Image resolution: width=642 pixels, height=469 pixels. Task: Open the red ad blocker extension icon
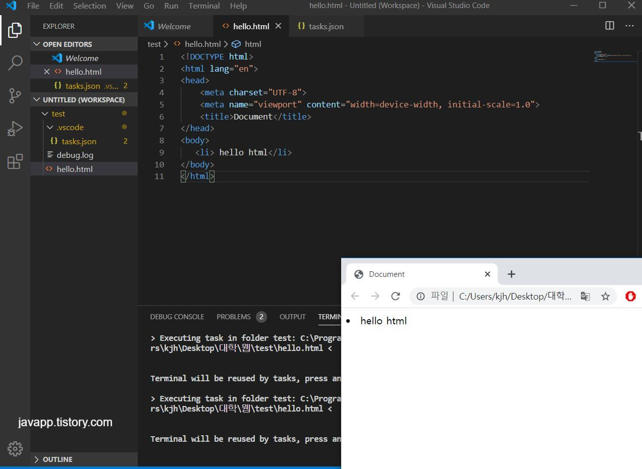click(630, 296)
